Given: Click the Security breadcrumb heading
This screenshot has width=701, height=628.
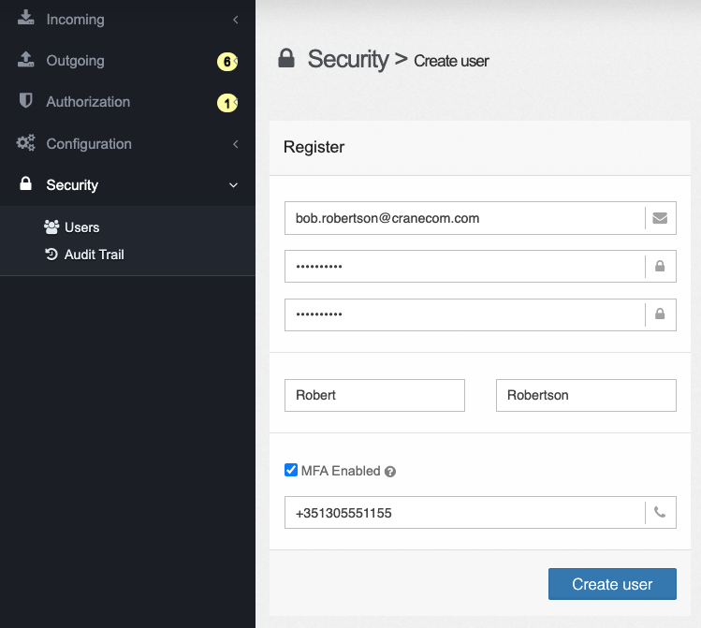Looking at the screenshot, I should [x=348, y=59].
